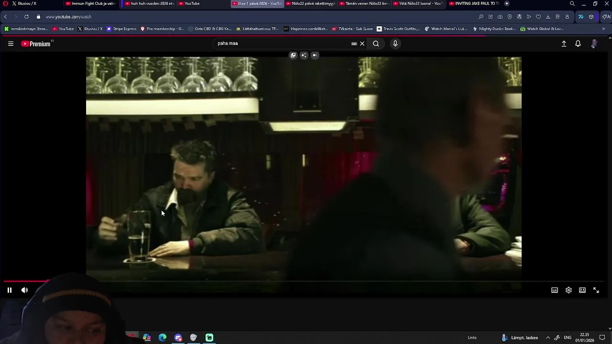Clear the search query with X
This screenshot has height=344, width=612.
click(x=362, y=43)
